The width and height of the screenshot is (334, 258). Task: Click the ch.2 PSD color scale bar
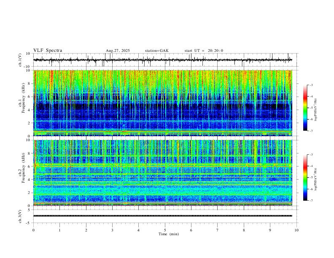click(305, 177)
